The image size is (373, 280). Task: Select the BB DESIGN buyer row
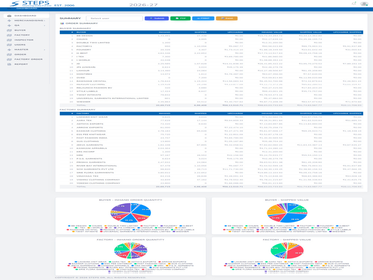pyautogui.click(x=211, y=36)
